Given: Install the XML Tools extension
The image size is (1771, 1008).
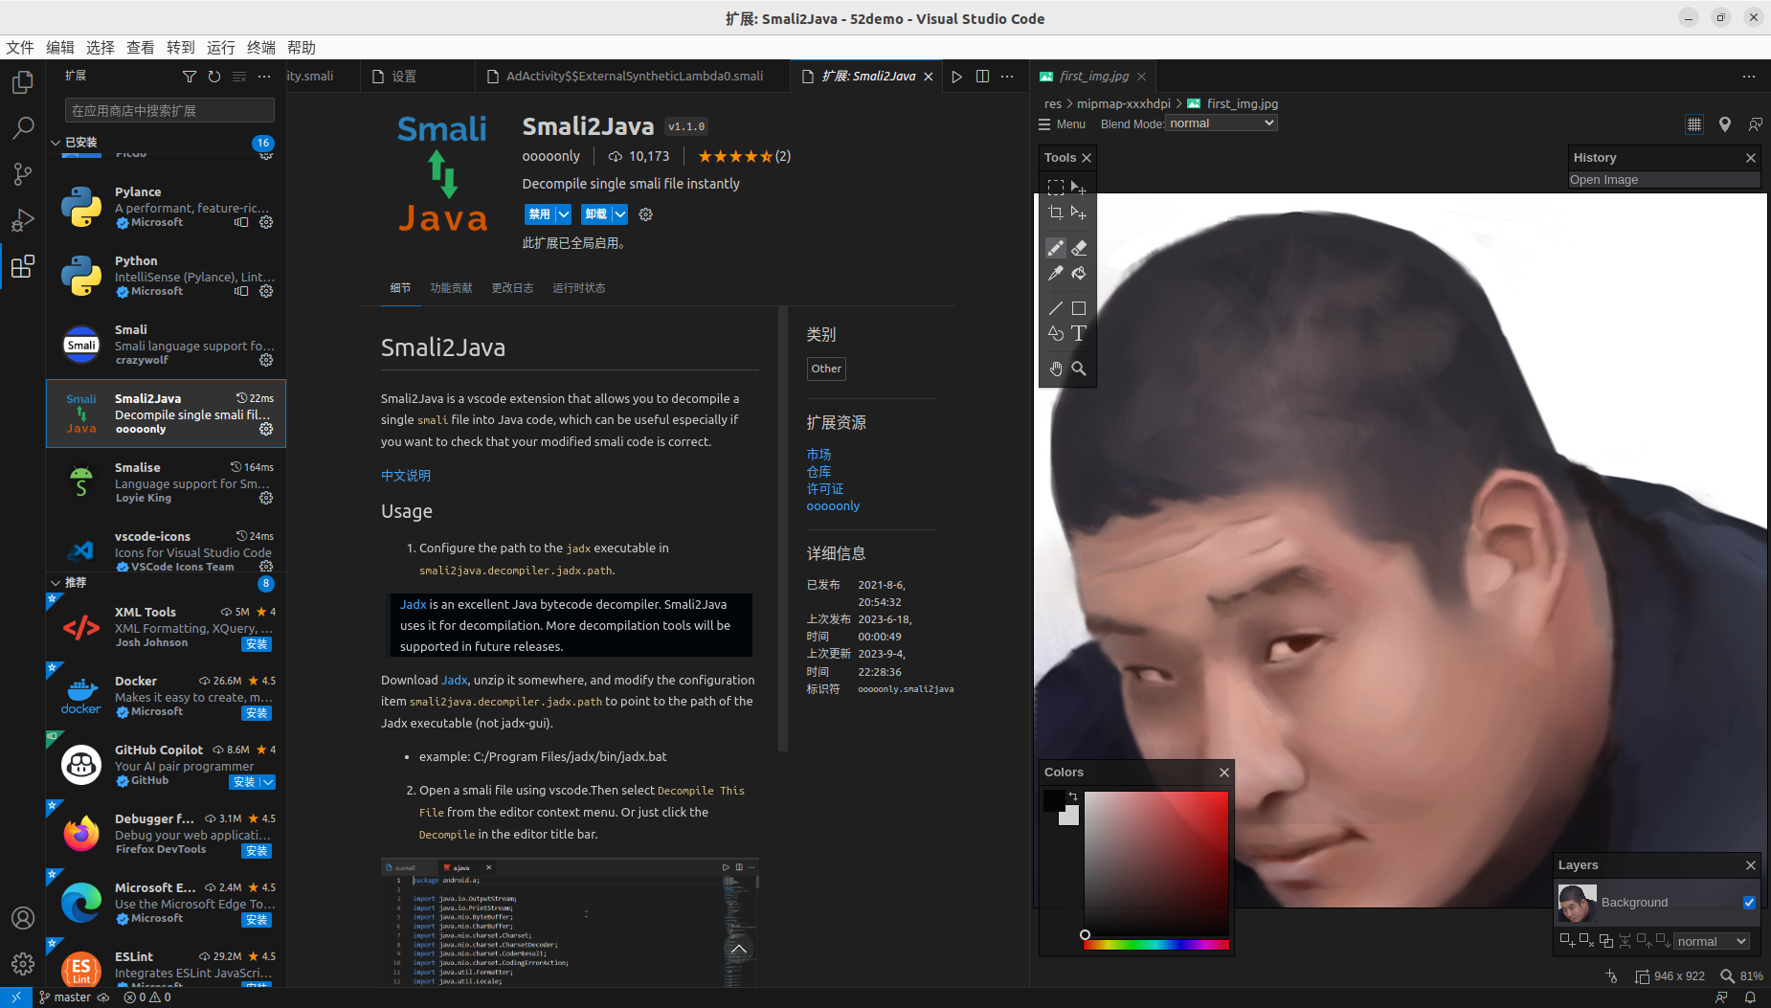Looking at the screenshot, I should (257, 644).
